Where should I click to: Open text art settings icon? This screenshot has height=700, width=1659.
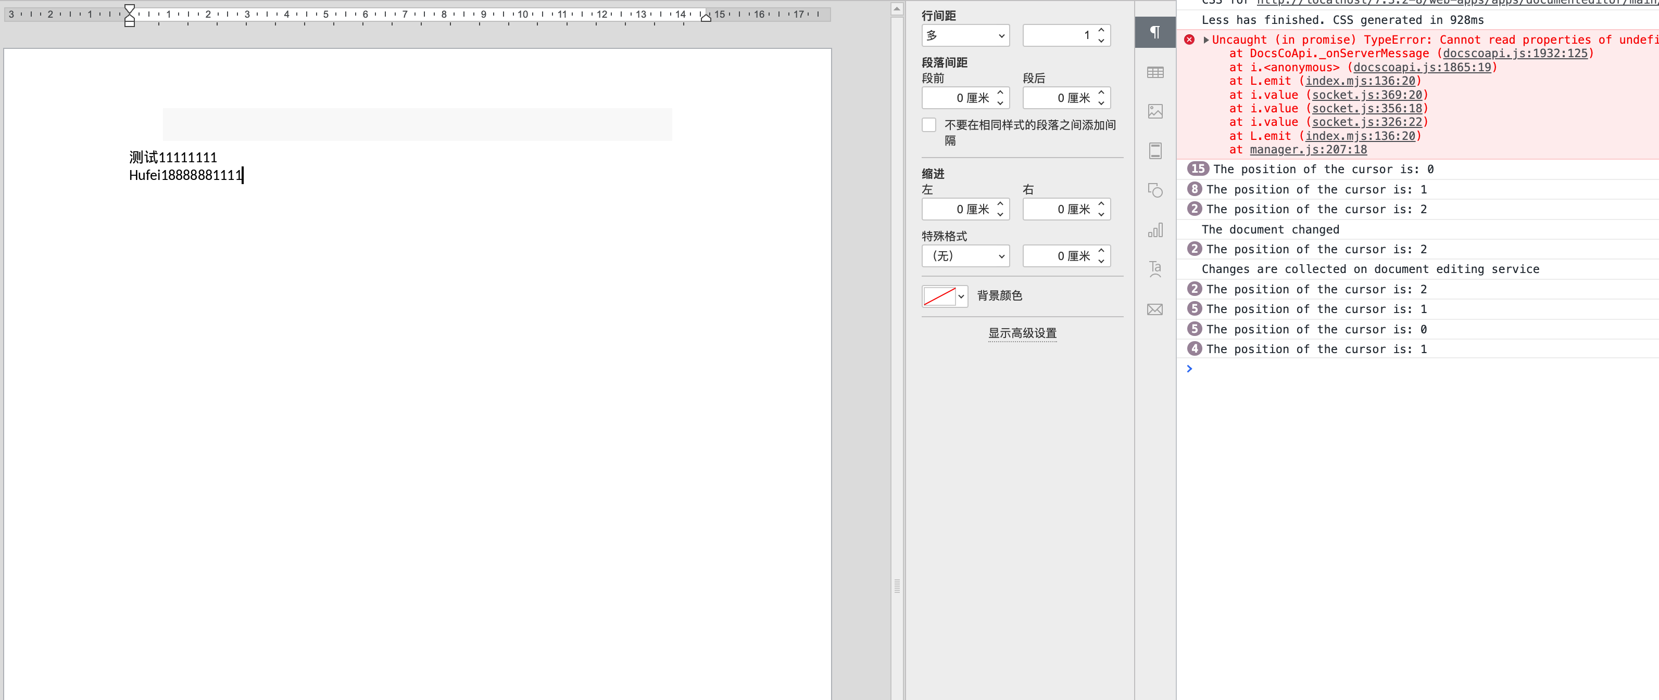[1155, 269]
